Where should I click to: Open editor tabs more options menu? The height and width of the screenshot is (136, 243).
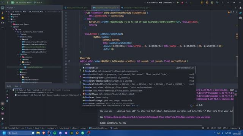[235, 8]
